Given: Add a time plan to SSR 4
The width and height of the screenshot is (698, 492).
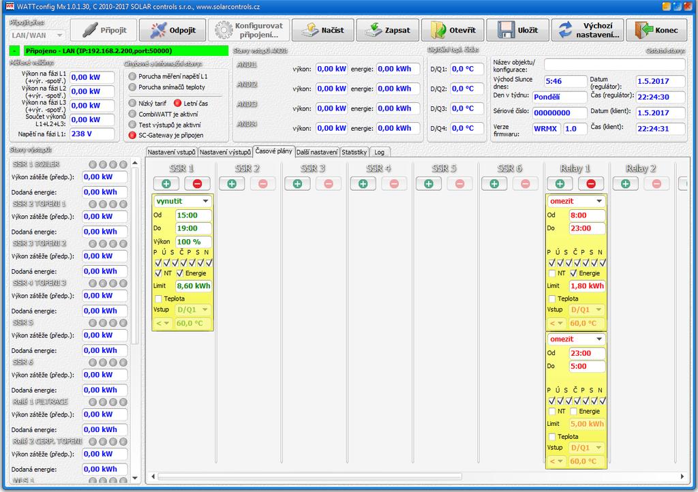Looking at the screenshot, I should 363,184.
